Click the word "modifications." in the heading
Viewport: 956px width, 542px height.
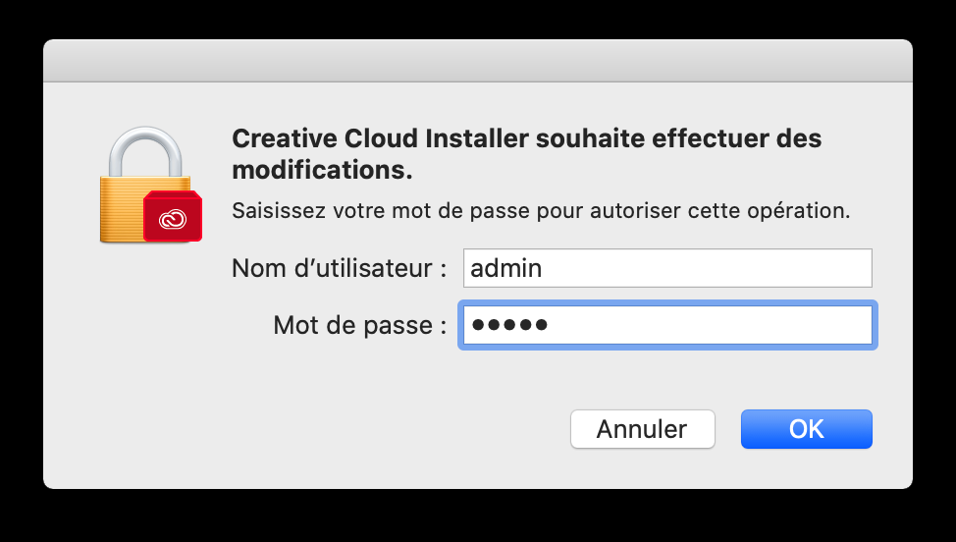[321, 169]
